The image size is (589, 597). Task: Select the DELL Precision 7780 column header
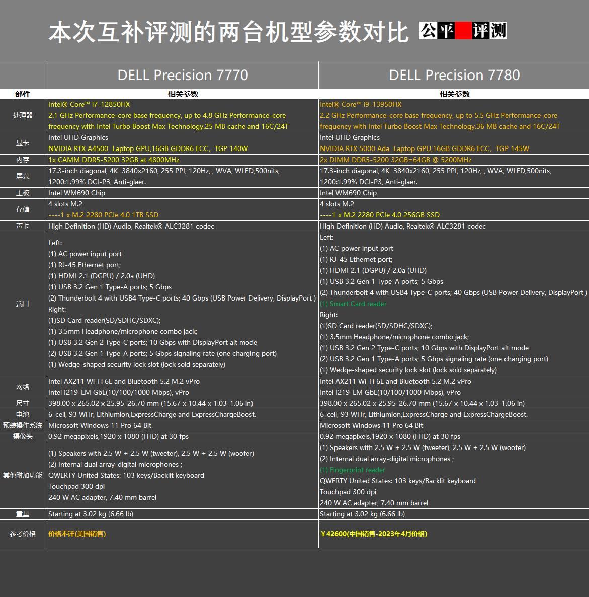(x=453, y=74)
